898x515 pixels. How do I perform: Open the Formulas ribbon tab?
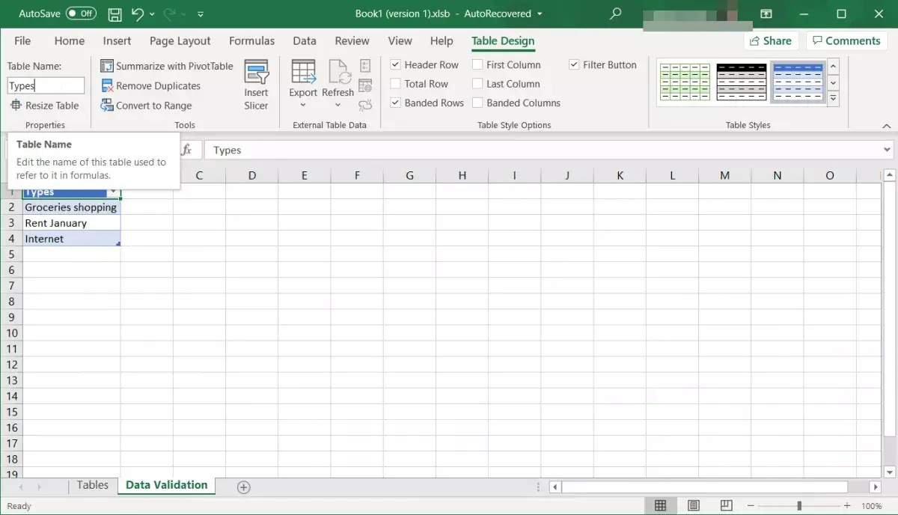point(251,41)
